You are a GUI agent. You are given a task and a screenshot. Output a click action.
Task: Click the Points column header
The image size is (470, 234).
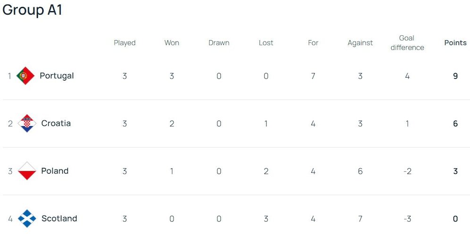point(455,43)
